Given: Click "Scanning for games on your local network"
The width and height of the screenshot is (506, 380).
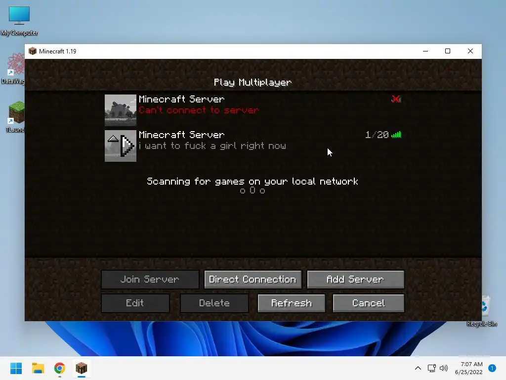Looking at the screenshot, I should (253, 181).
